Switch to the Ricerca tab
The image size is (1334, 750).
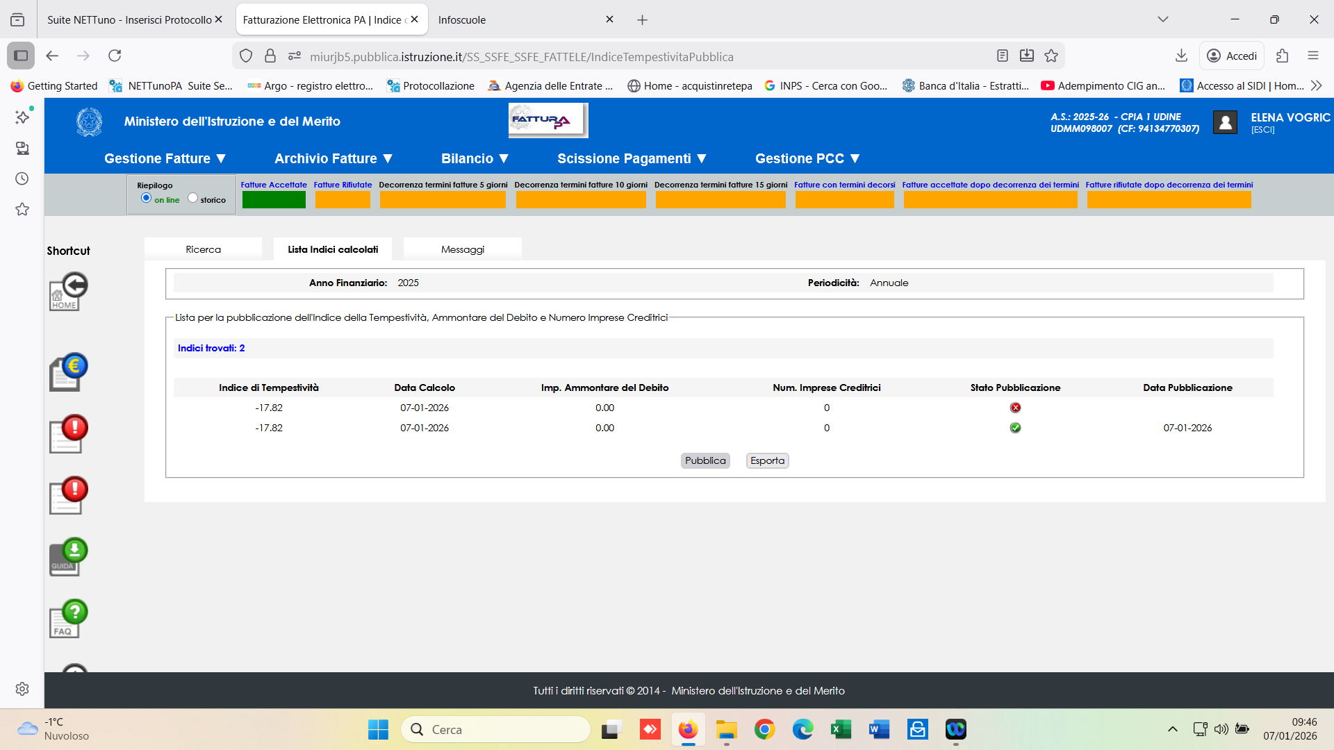point(203,249)
